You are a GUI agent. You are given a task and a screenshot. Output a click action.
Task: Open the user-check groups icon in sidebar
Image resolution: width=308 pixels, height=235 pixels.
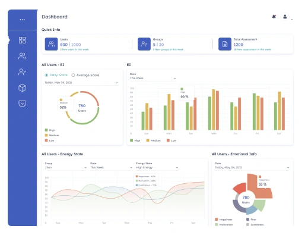click(x=22, y=72)
